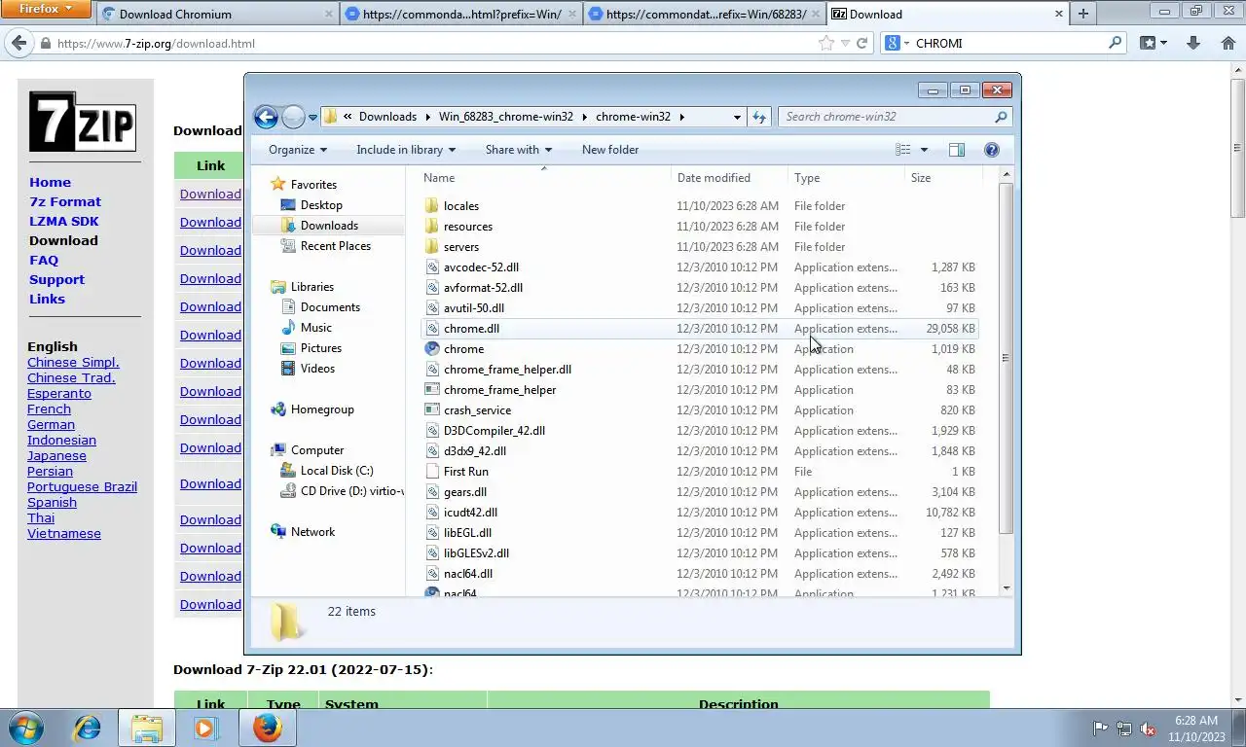Viewport: 1246px width, 747px height.
Task: Open the Share with menu
Action: [519, 150]
